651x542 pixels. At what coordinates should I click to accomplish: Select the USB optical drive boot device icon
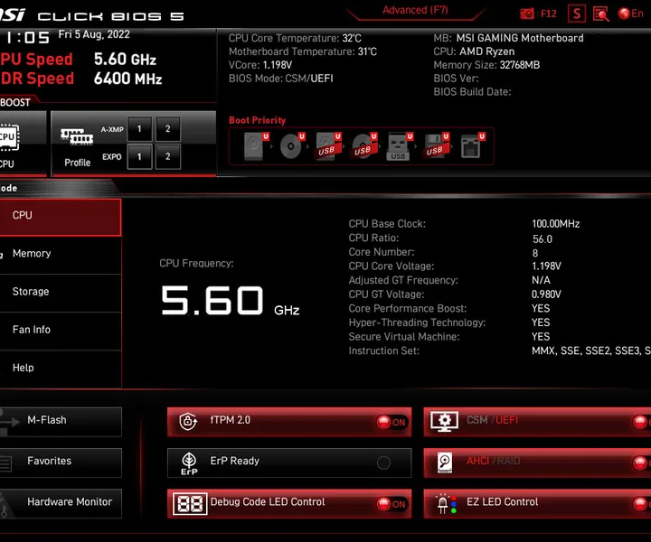[363, 146]
